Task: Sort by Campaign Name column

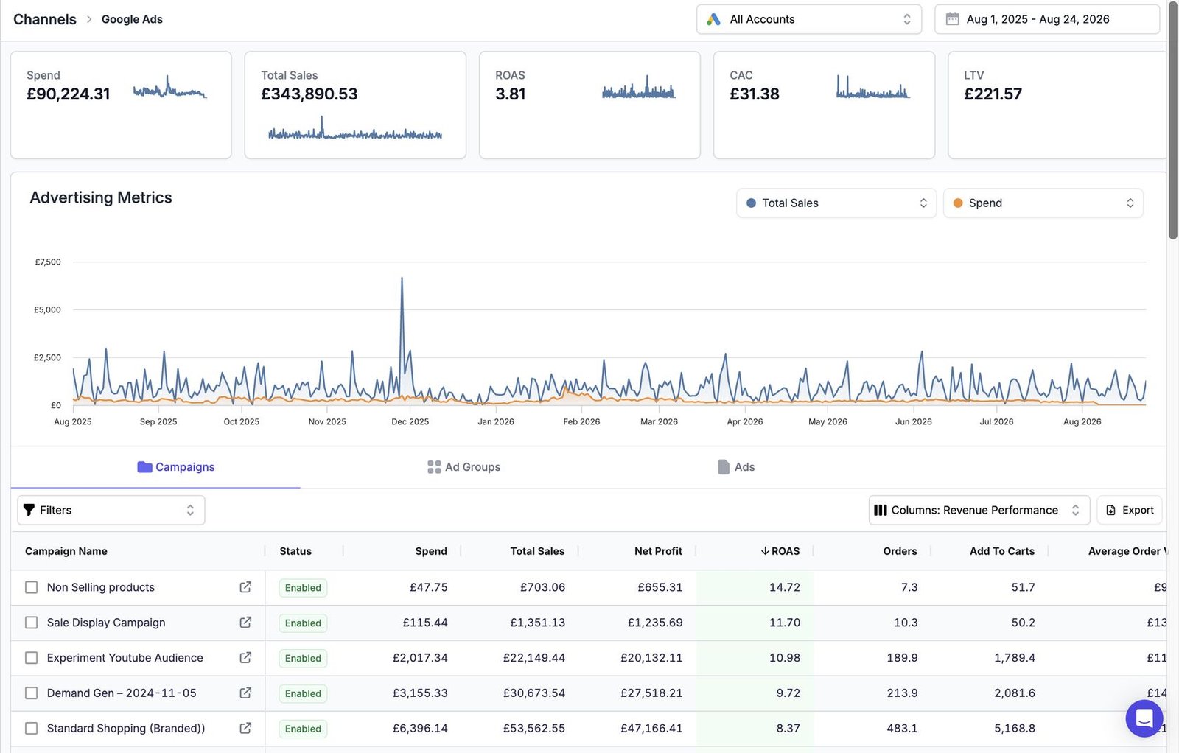Action: (66, 551)
